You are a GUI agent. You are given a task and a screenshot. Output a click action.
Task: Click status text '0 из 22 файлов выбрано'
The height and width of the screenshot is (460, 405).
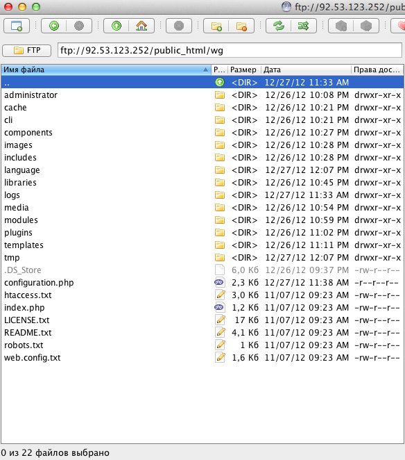[55, 452]
